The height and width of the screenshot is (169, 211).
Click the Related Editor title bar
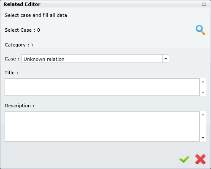click(105, 4)
